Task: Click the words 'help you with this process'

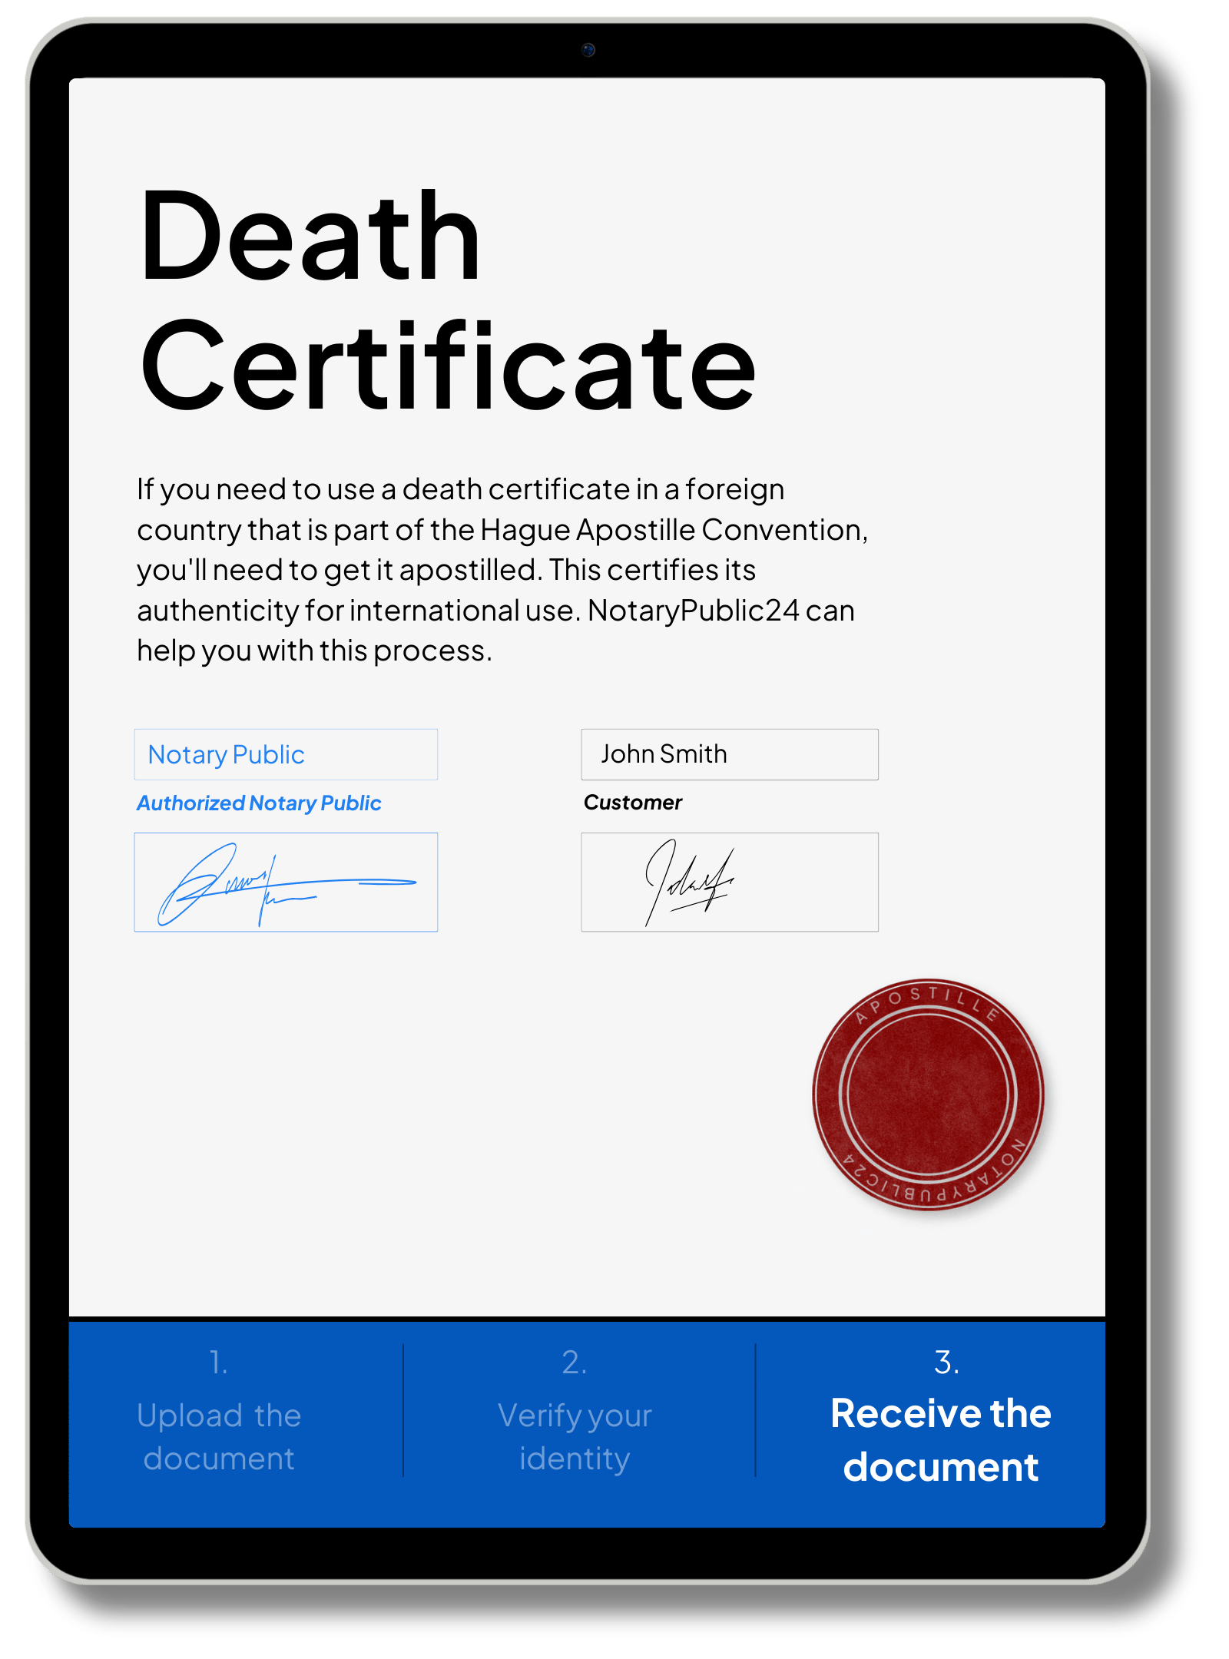Action: 313,651
